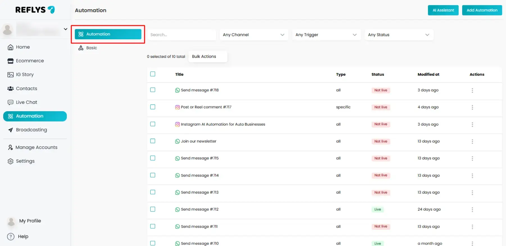Click into the Search input field
The height and width of the screenshot is (246, 506).
[182, 35]
